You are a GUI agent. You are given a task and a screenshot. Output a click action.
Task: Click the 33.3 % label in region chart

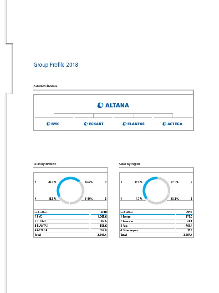coord(174,199)
